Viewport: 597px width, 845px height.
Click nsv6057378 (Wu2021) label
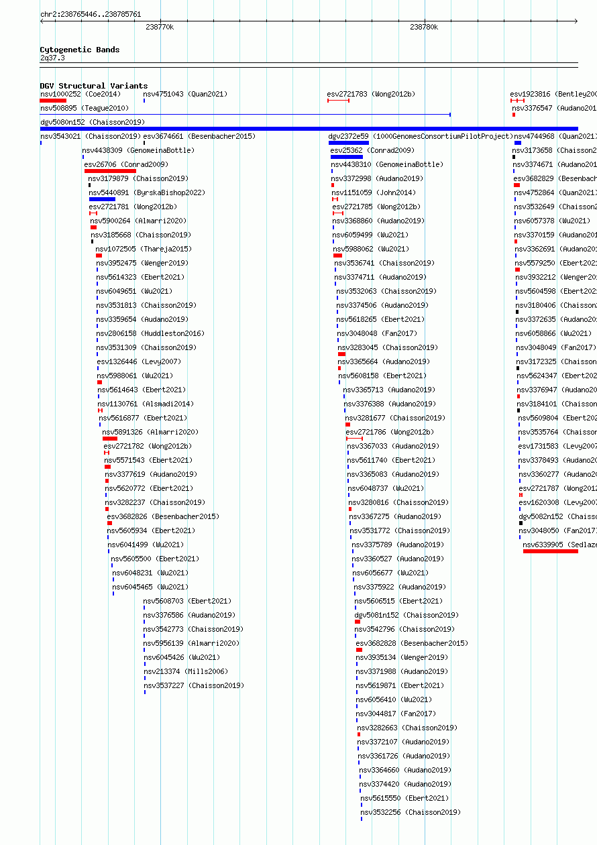click(553, 221)
